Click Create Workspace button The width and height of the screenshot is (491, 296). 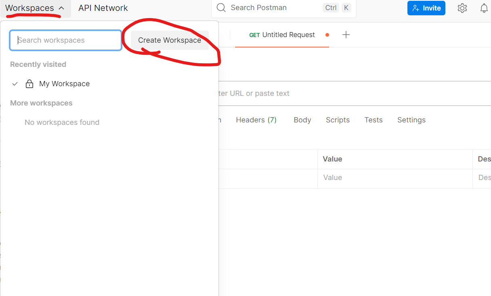point(170,40)
